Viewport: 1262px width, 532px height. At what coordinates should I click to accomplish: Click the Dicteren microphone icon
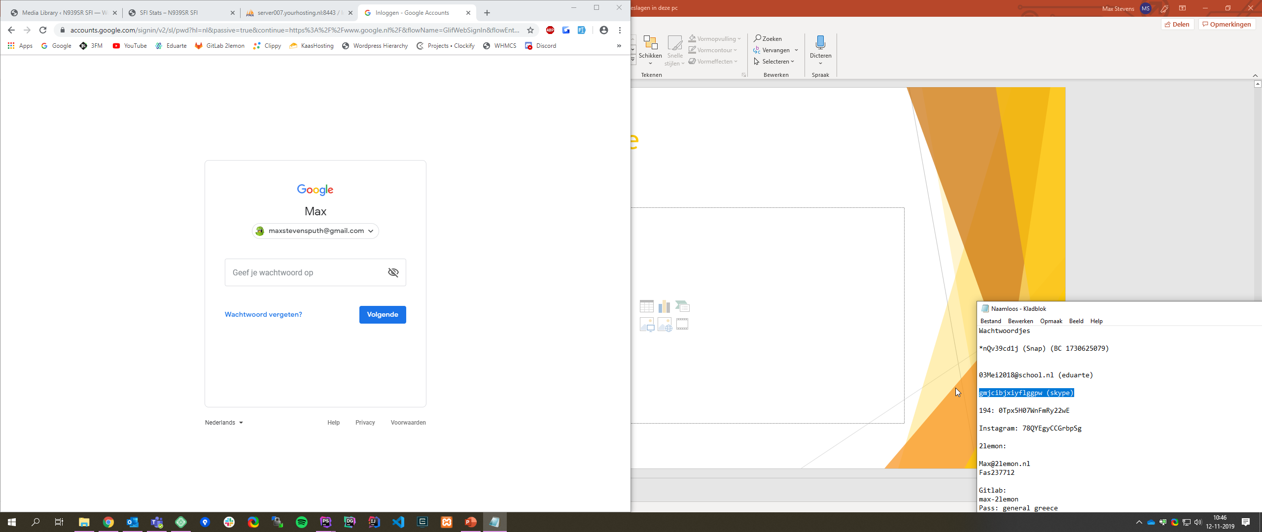pyautogui.click(x=820, y=43)
